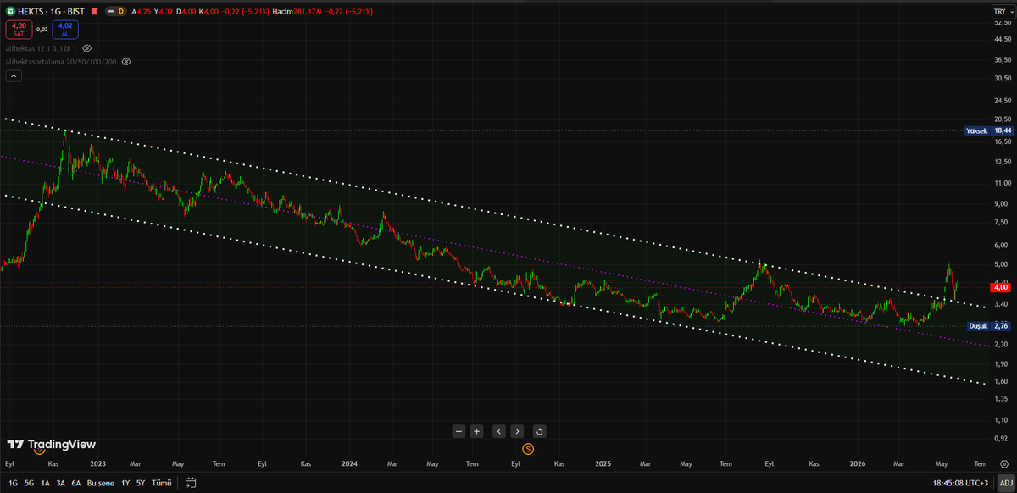Zoom out the chart with minus button
The image size is (1017, 493).
coord(458,431)
